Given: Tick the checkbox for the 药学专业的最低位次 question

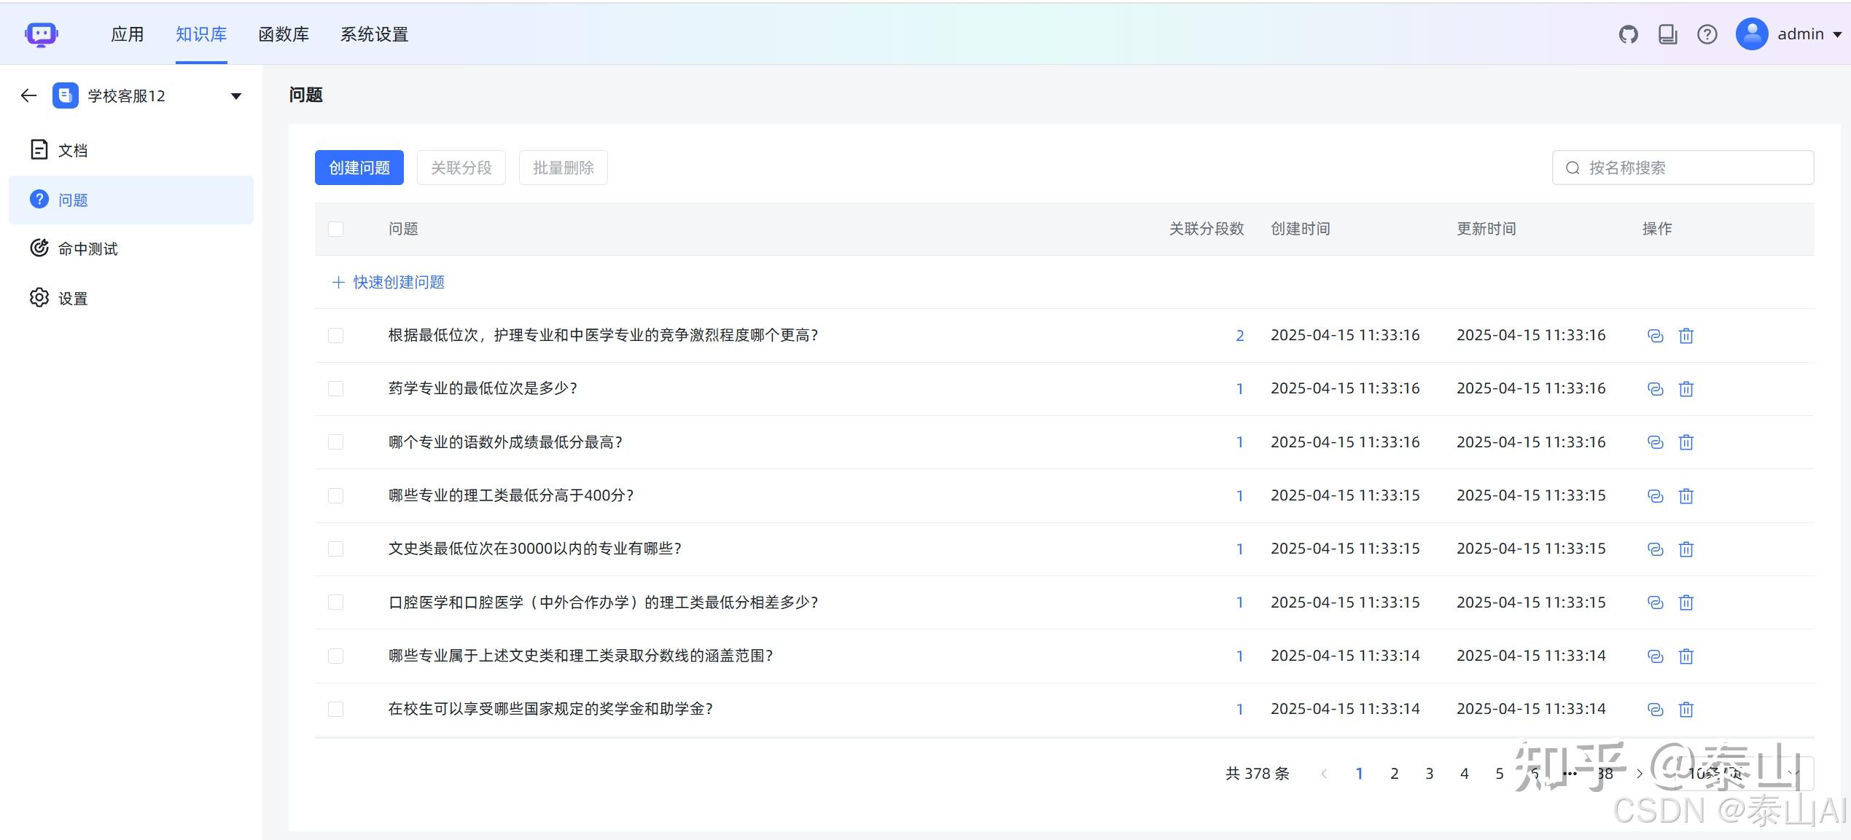Looking at the screenshot, I should (x=335, y=388).
